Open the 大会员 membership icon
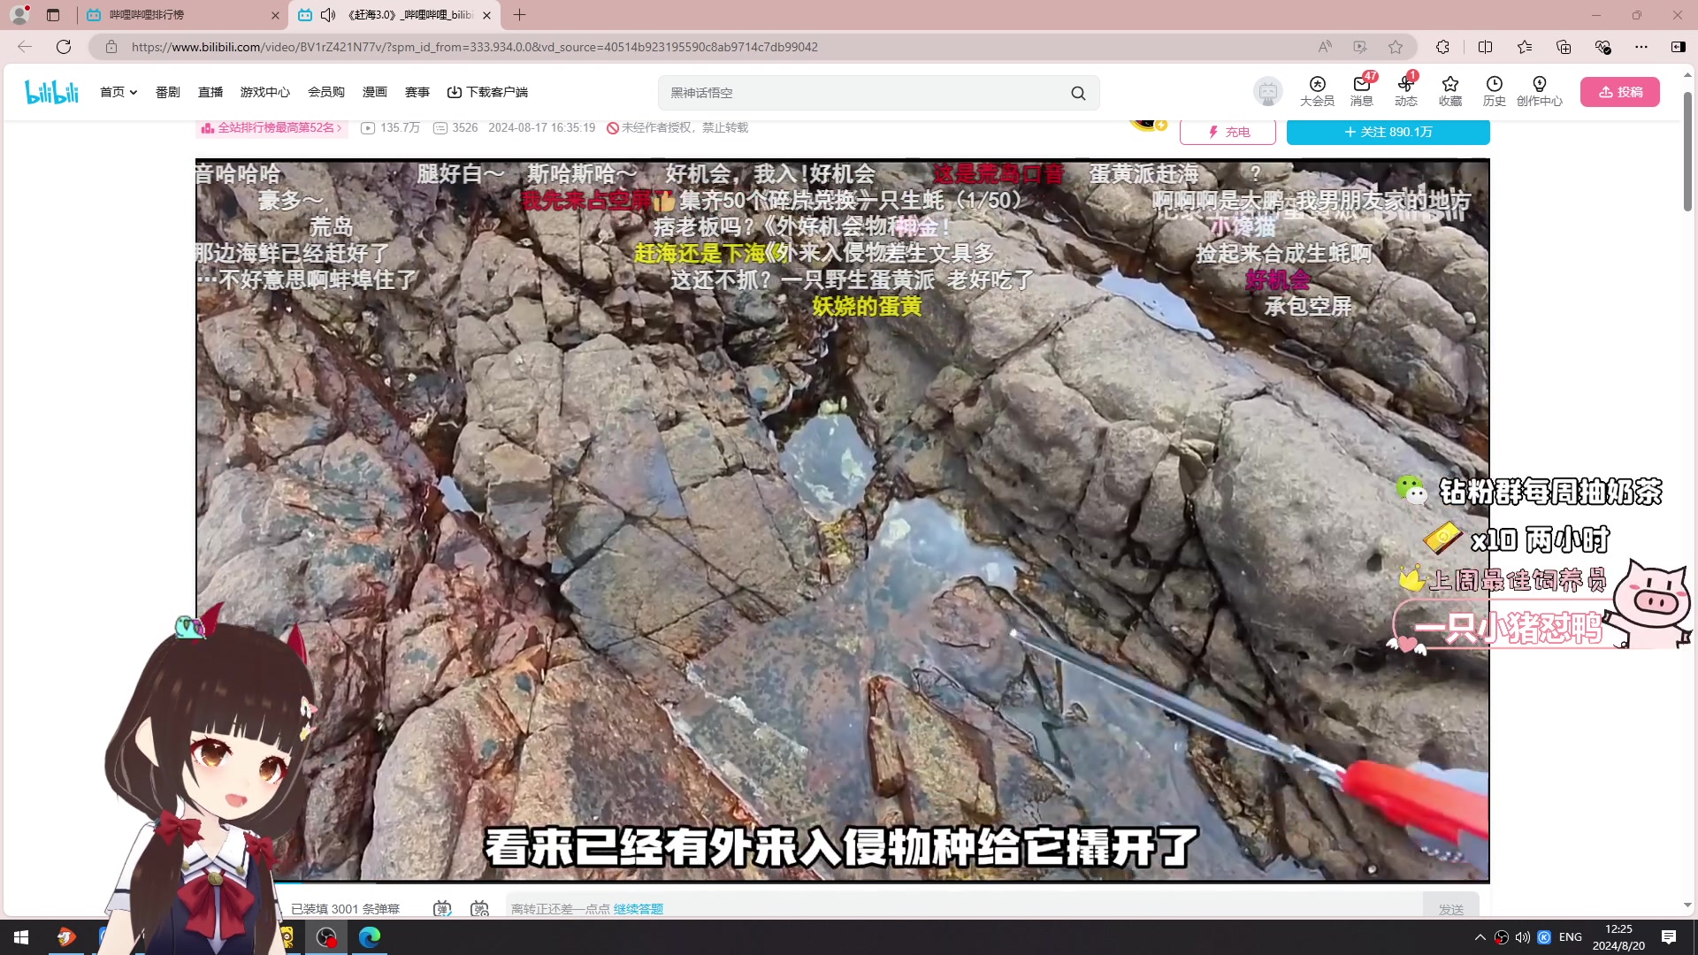This screenshot has height=955, width=1698. pos(1317,91)
